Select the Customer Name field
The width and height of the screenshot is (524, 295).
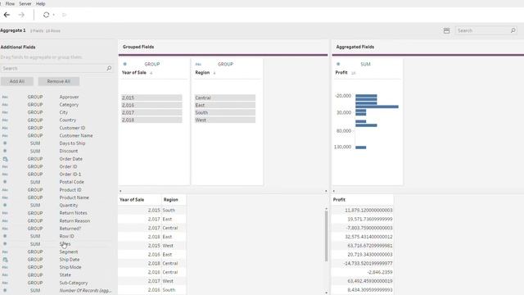pos(76,135)
